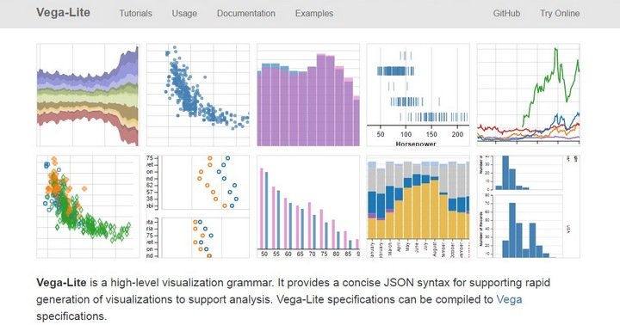Viewport: 620px width, 325px height.
Task: Open the Try Online editor link
Action: tap(560, 14)
